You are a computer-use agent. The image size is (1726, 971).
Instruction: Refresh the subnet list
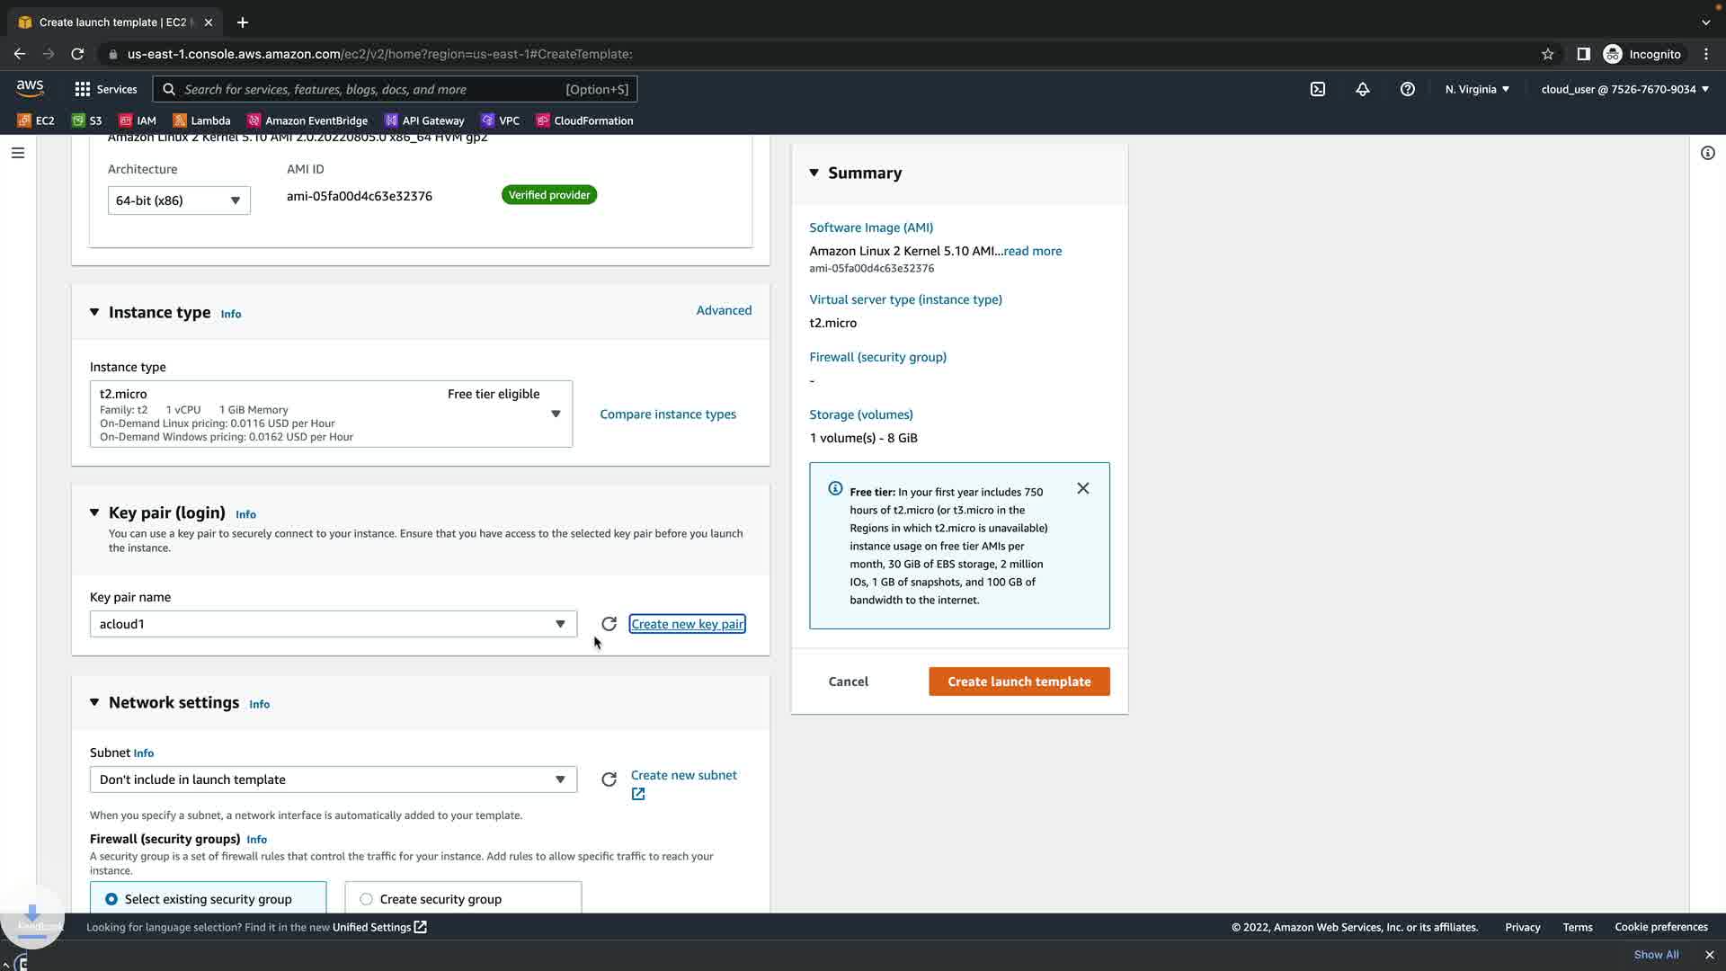pos(609,779)
